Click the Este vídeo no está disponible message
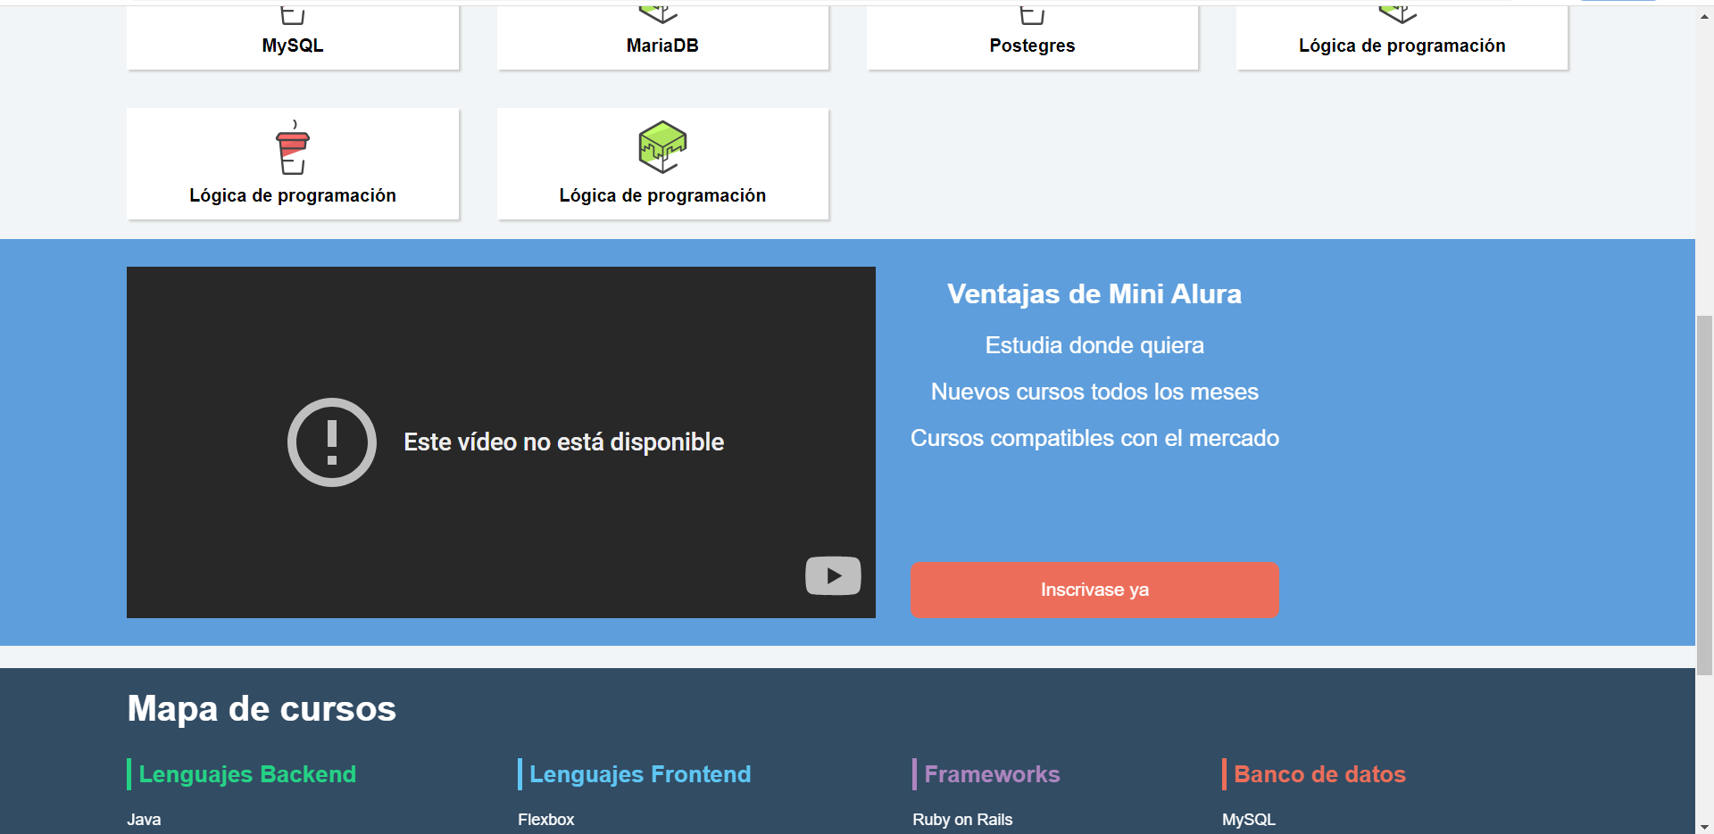Screen dimensions: 1714x834 coord(563,442)
